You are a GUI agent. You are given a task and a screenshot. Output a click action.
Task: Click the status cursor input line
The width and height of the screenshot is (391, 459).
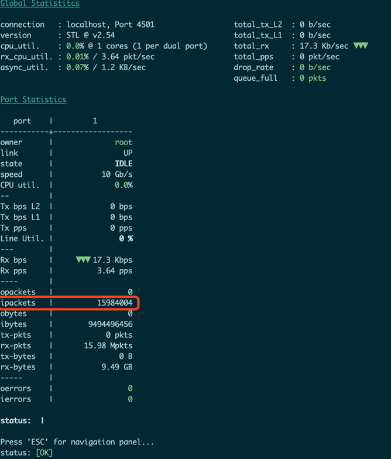click(x=42, y=420)
